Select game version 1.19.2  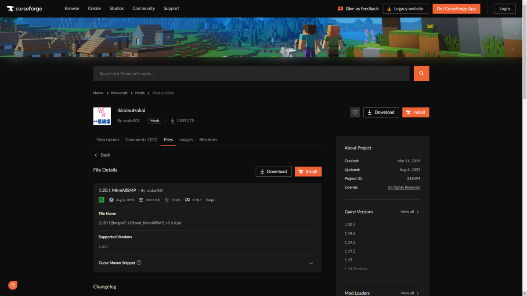(350, 251)
